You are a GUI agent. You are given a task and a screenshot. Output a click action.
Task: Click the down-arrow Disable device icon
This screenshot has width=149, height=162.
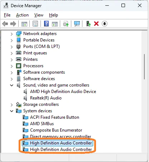pyautogui.click(x=105, y=24)
